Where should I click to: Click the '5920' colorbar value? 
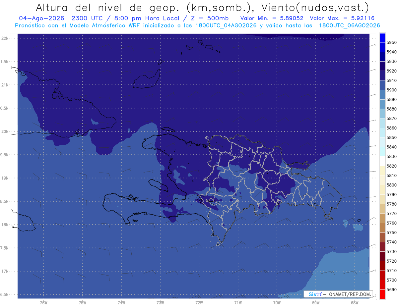391,71
